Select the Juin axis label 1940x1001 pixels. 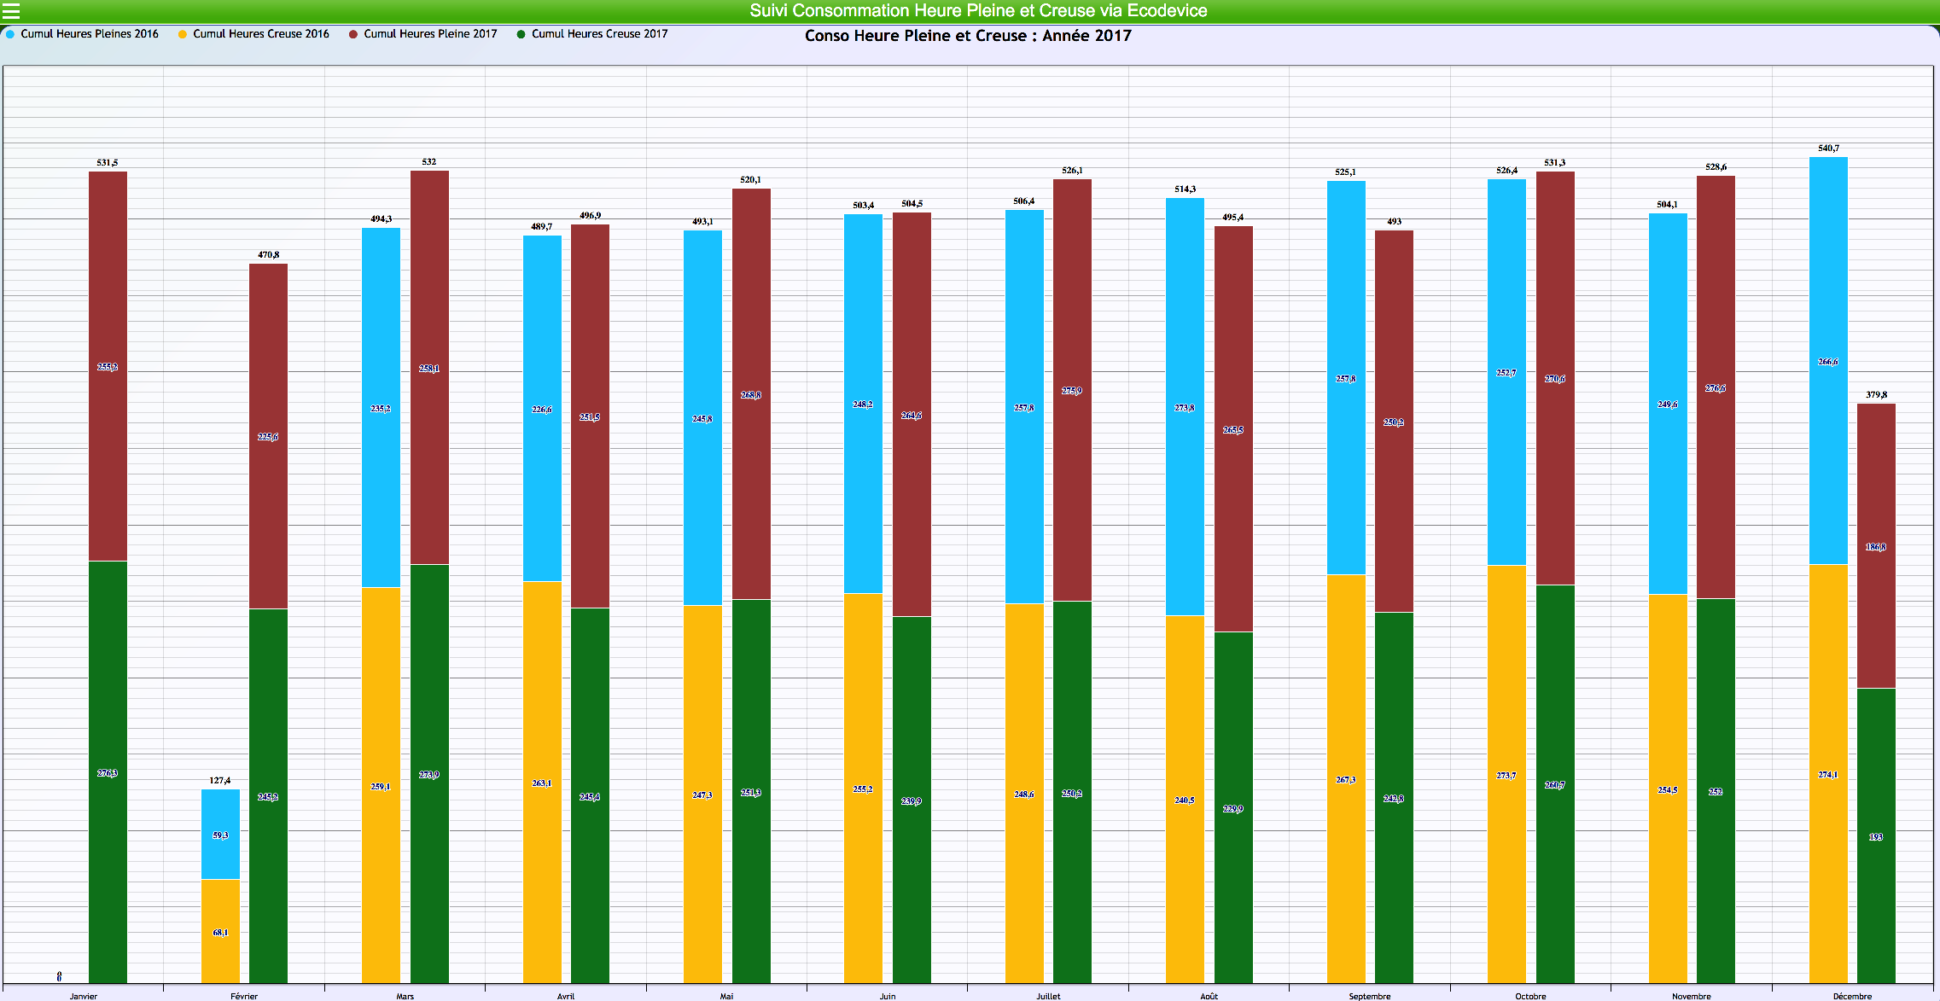pyautogui.click(x=888, y=996)
